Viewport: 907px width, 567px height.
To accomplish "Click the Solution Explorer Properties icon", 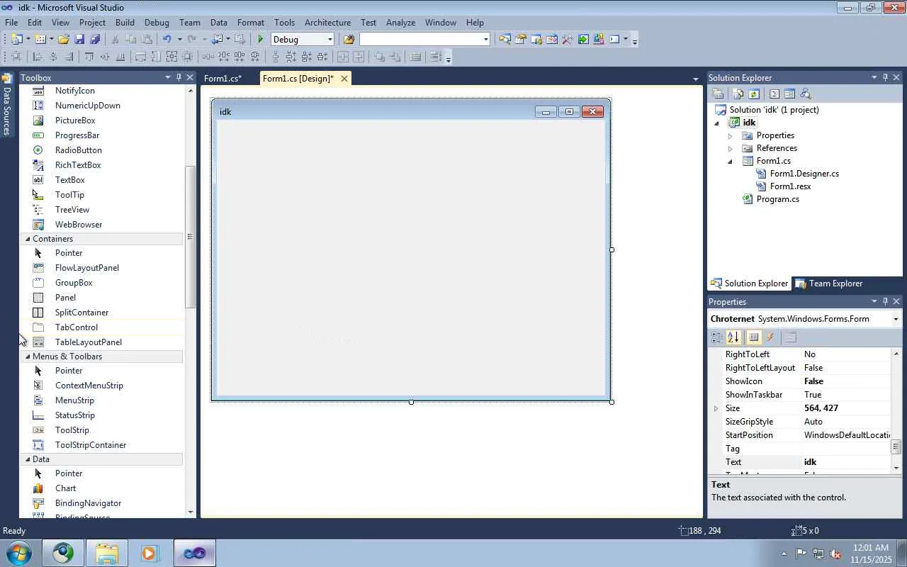I will click(718, 94).
